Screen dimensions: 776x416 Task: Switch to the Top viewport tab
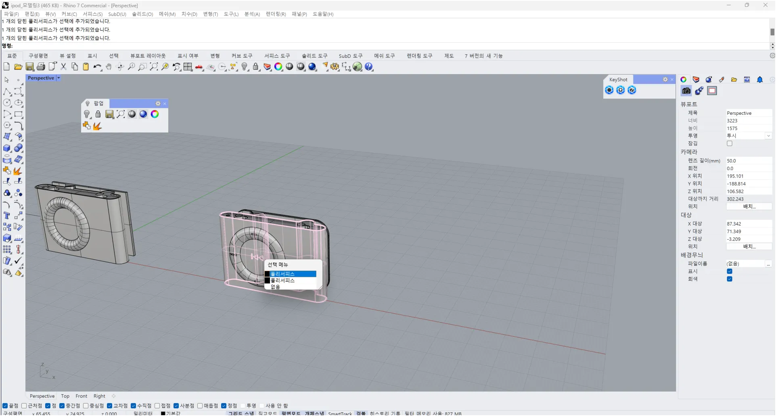[x=65, y=396]
